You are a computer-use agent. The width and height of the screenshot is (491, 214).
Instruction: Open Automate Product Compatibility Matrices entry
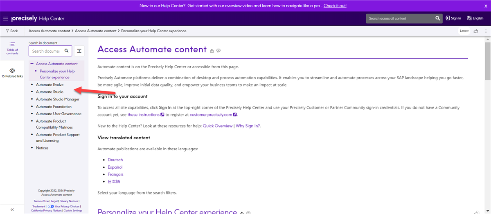[x=54, y=124]
